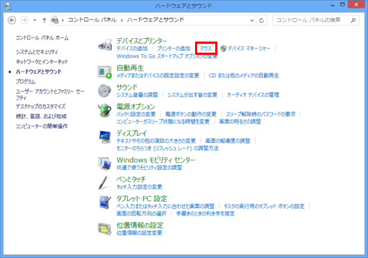Click 手書きのときの利き手を指定 link
This screenshot has width=368, height=258.
tap(206, 214)
